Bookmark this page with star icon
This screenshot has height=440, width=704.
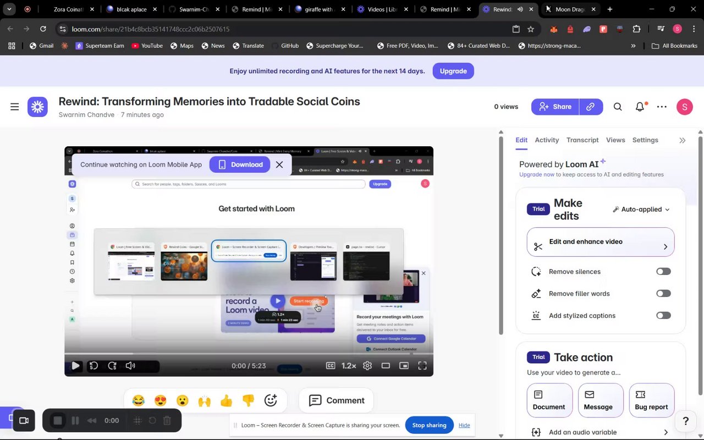tap(531, 29)
